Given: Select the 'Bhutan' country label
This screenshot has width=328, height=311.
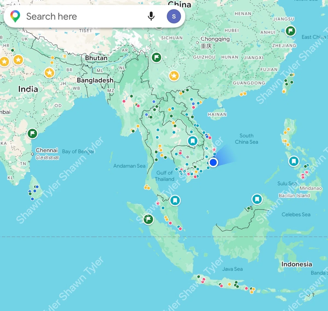Looking at the screenshot, I should pyautogui.click(x=96, y=58).
